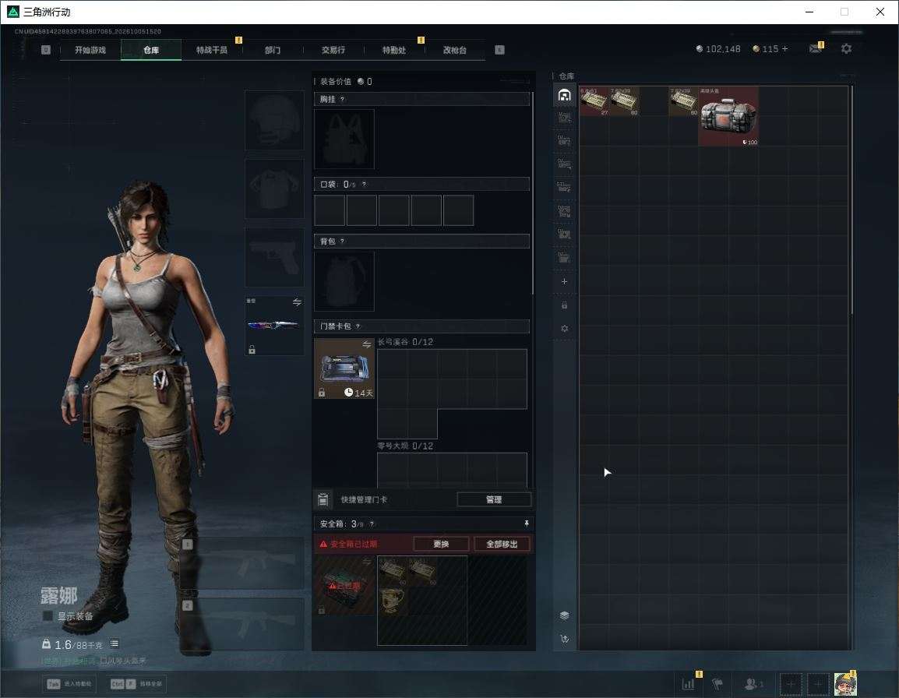This screenshot has height=698, width=899.
Task: Click the warehouse grid scrollbar
Action: tap(851, 199)
